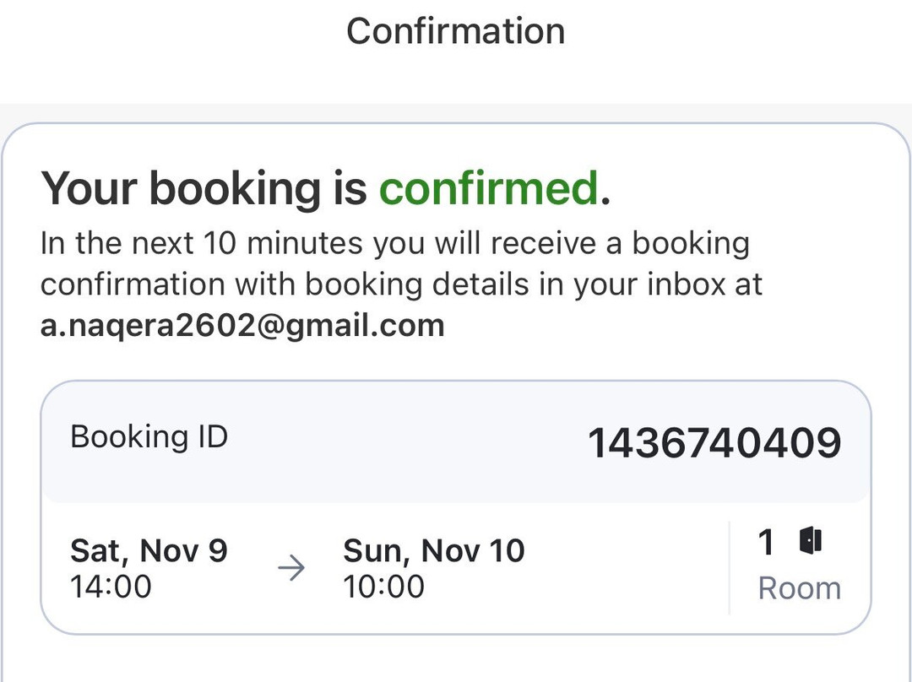This screenshot has width=912, height=682.
Task: Select booking ID number 1436740409
Action: click(x=714, y=443)
